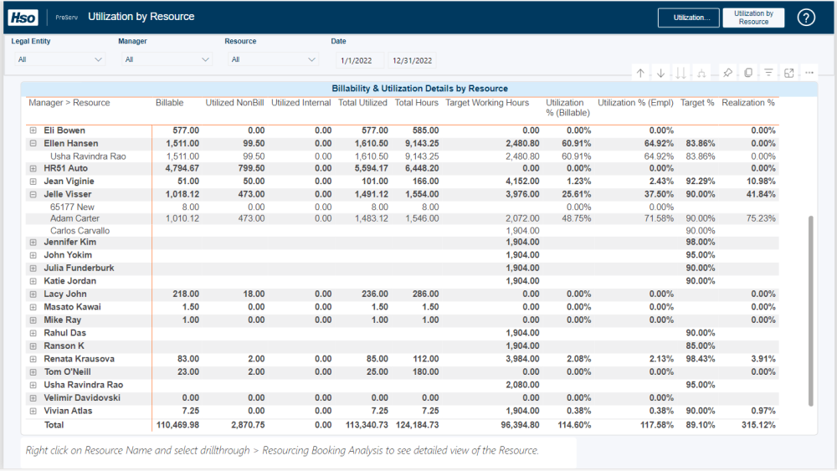Open the Resource filter dropdown
Screen dimensions: 837x471
[272, 60]
